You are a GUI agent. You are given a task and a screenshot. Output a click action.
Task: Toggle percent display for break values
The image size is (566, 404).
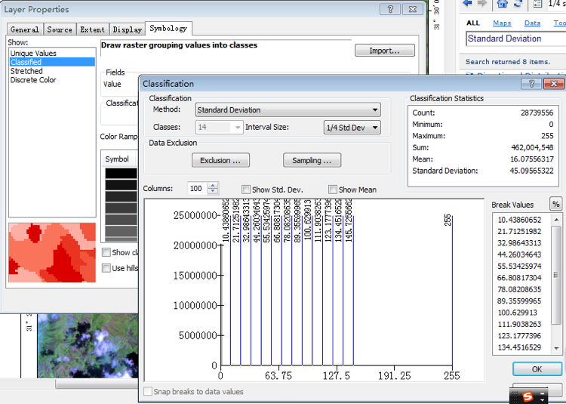[555, 205]
